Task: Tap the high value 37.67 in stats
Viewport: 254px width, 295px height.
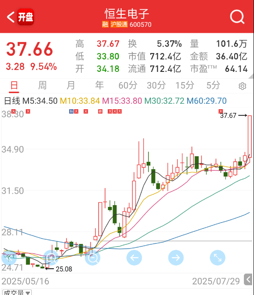Action: point(108,44)
